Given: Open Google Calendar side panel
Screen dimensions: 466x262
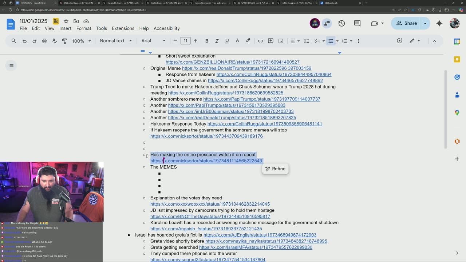Looking at the screenshot, I should point(457,41).
